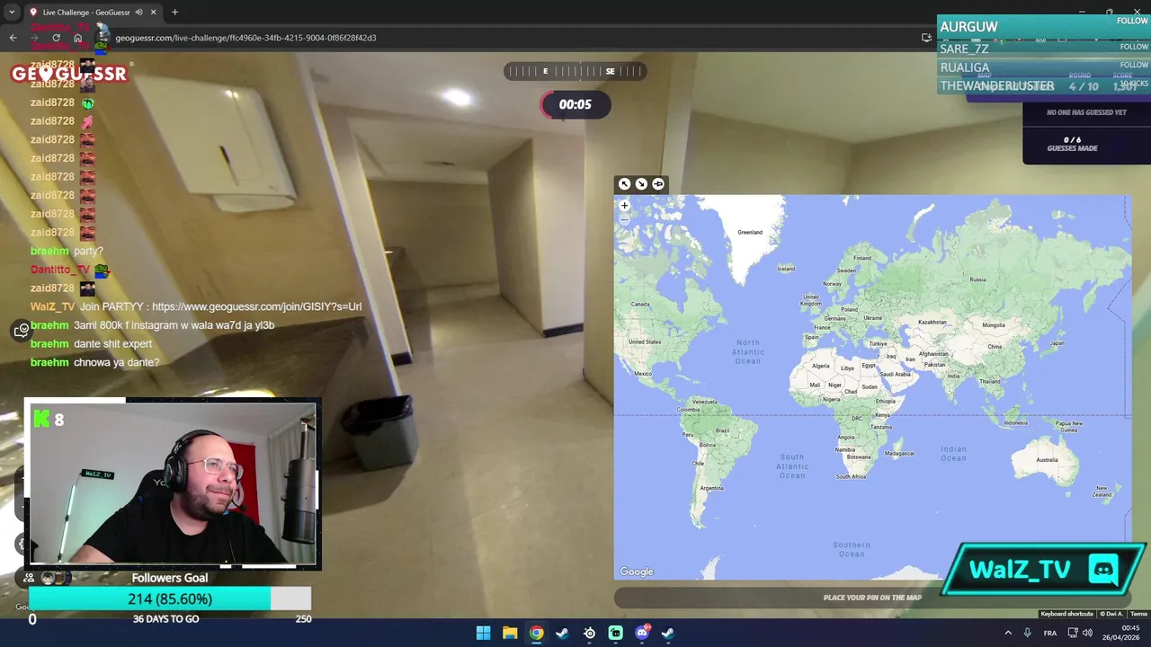The height and width of the screenshot is (647, 1151).
Task: Click the screen cast icon in the address bar
Action: [926, 38]
